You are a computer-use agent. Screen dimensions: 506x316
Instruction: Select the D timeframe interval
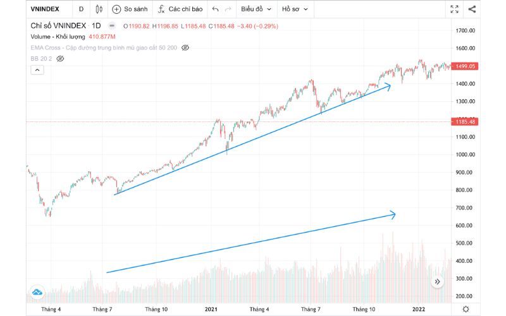coord(80,9)
